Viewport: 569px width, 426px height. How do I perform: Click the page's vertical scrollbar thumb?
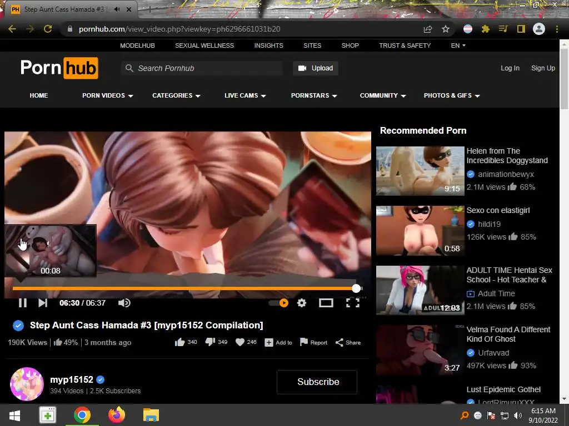pos(564,78)
